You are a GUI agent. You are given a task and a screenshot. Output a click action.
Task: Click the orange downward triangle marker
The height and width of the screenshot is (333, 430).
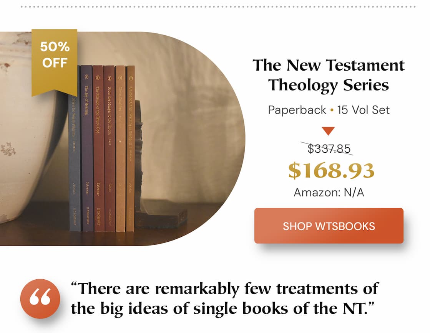pos(328,130)
